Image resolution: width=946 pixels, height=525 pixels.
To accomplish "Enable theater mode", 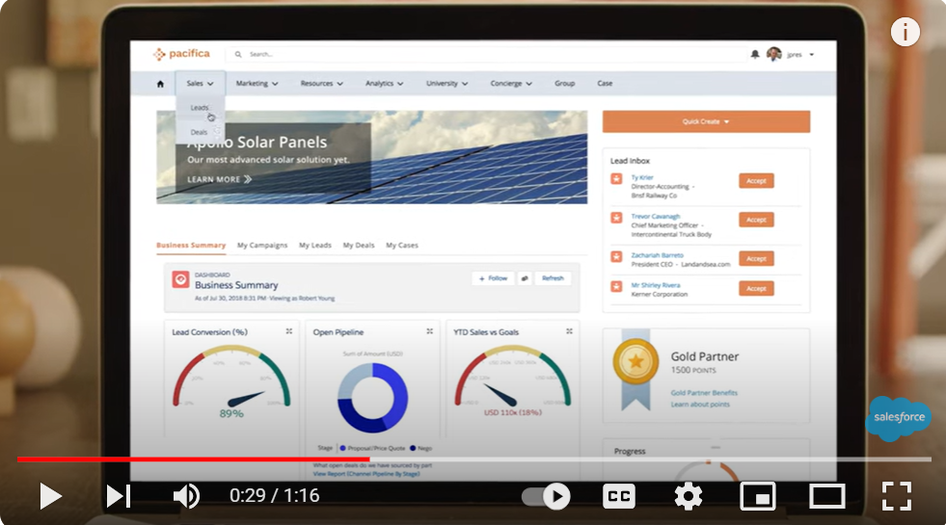I will (826, 496).
